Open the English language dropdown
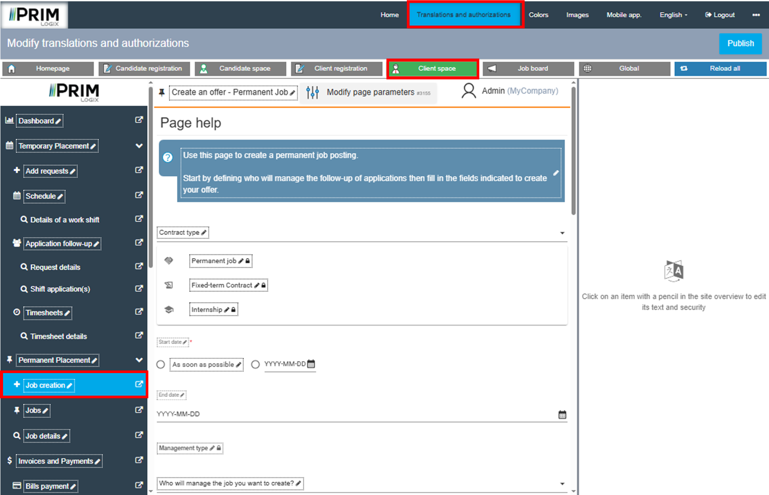 (673, 15)
